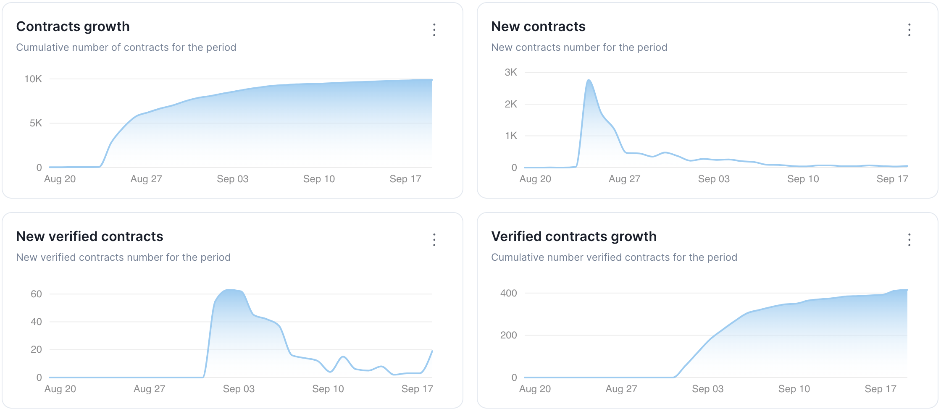Open the Verified contracts growth options menu

coord(909,240)
